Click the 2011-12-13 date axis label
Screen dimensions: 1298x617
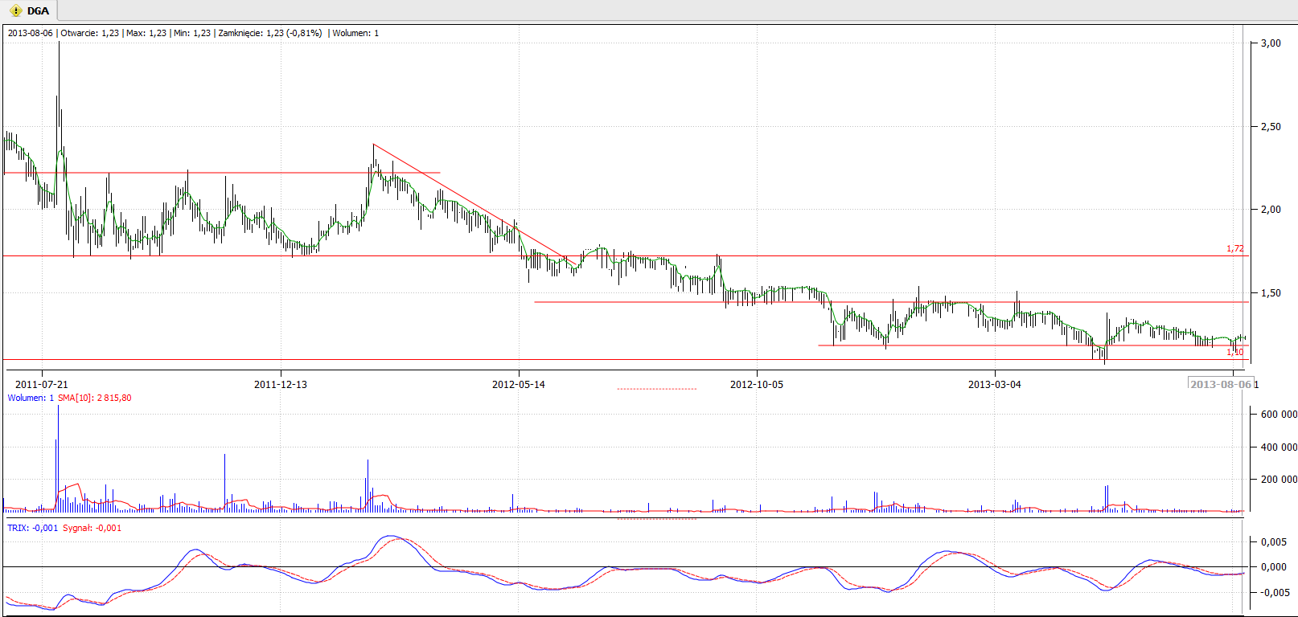point(281,385)
